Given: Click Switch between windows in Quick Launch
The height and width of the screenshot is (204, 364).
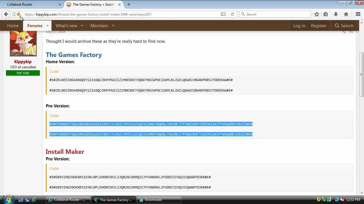Looking at the screenshot, I should coord(27,200).
